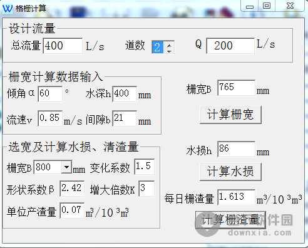Click the 栅宽B combo box text 800

[x=48, y=167]
